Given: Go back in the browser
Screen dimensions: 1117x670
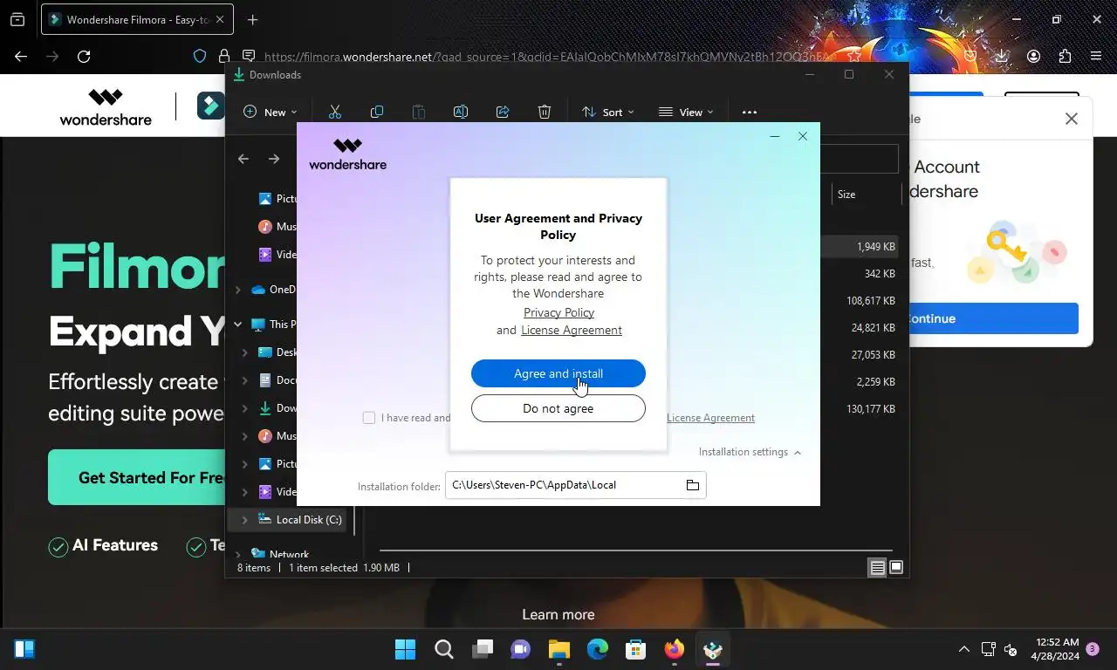Looking at the screenshot, I should [x=21, y=56].
